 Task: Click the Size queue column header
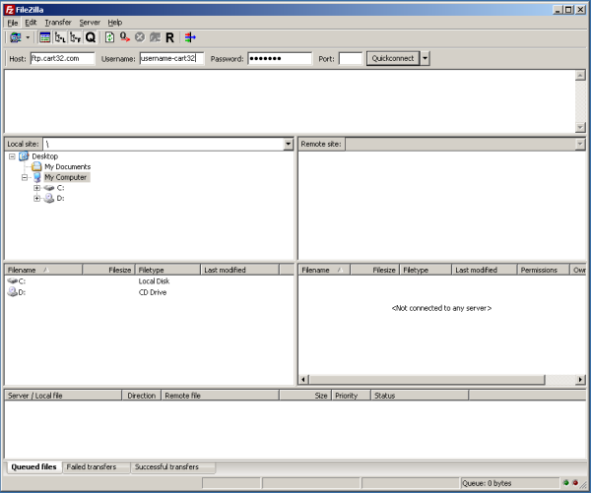tap(305, 396)
